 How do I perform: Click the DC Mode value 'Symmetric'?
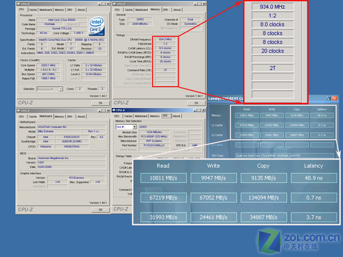190,24
